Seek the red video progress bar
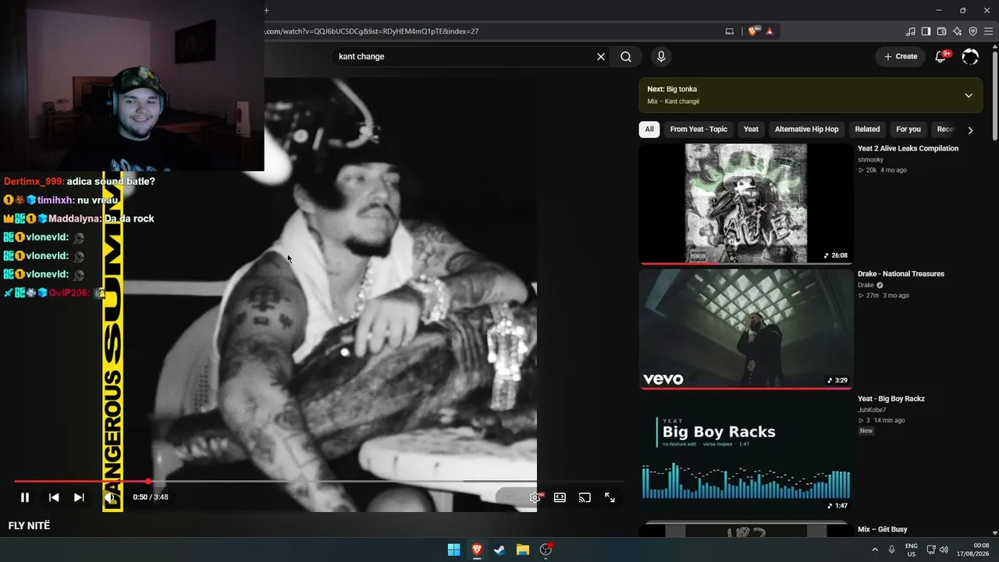 (318, 482)
